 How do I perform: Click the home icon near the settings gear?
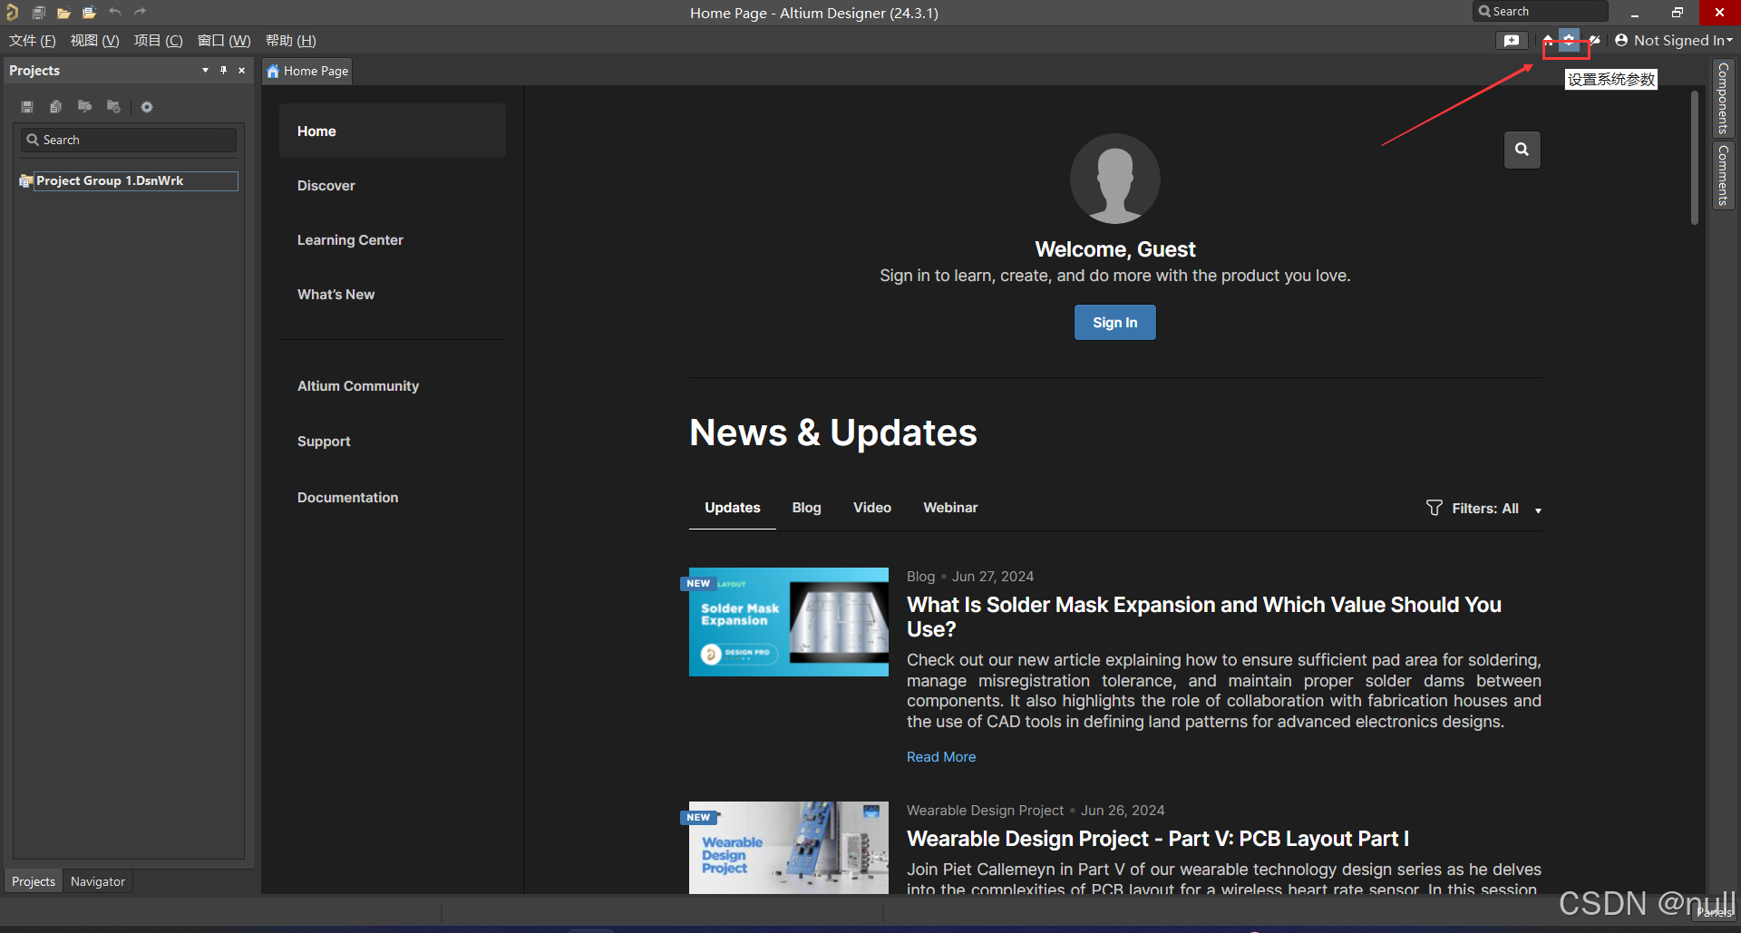1548,41
